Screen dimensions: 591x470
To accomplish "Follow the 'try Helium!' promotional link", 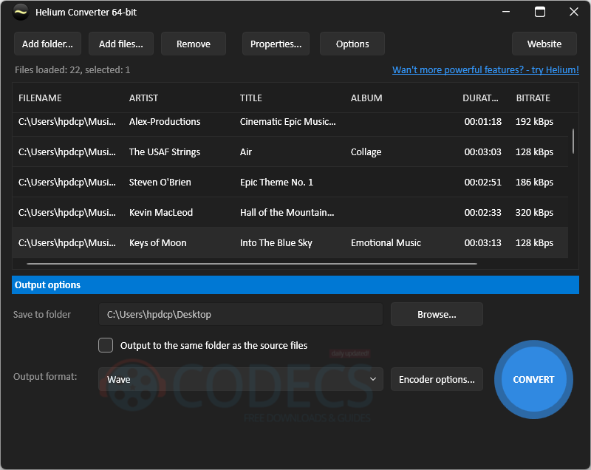I will [x=485, y=69].
